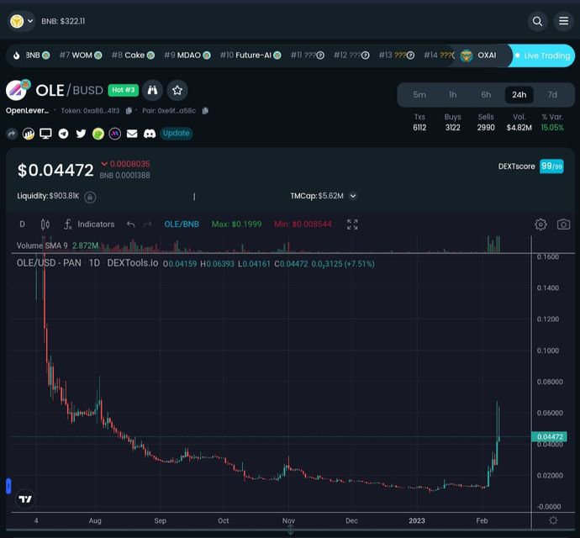This screenshot has height=538, width=580.
Task: Open the Discord link icon
Action: point(150,134)
